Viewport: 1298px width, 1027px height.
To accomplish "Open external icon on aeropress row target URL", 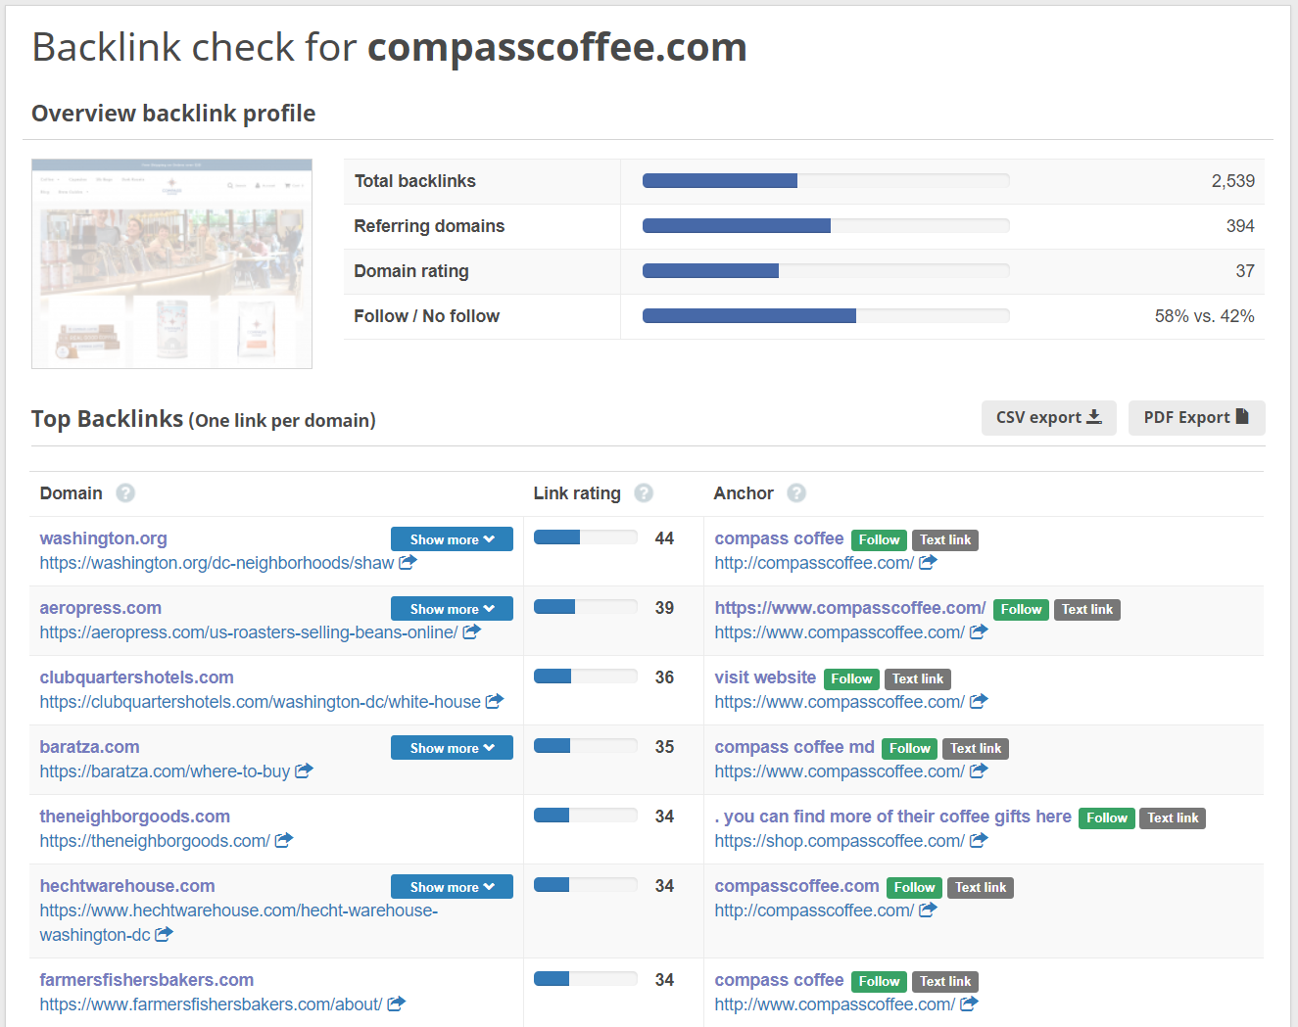I will point(979,631).
